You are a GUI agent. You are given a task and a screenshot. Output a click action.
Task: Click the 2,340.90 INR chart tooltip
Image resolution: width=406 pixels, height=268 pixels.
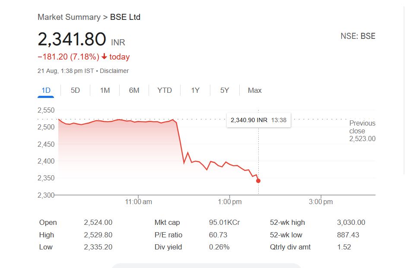pos(258,120)
